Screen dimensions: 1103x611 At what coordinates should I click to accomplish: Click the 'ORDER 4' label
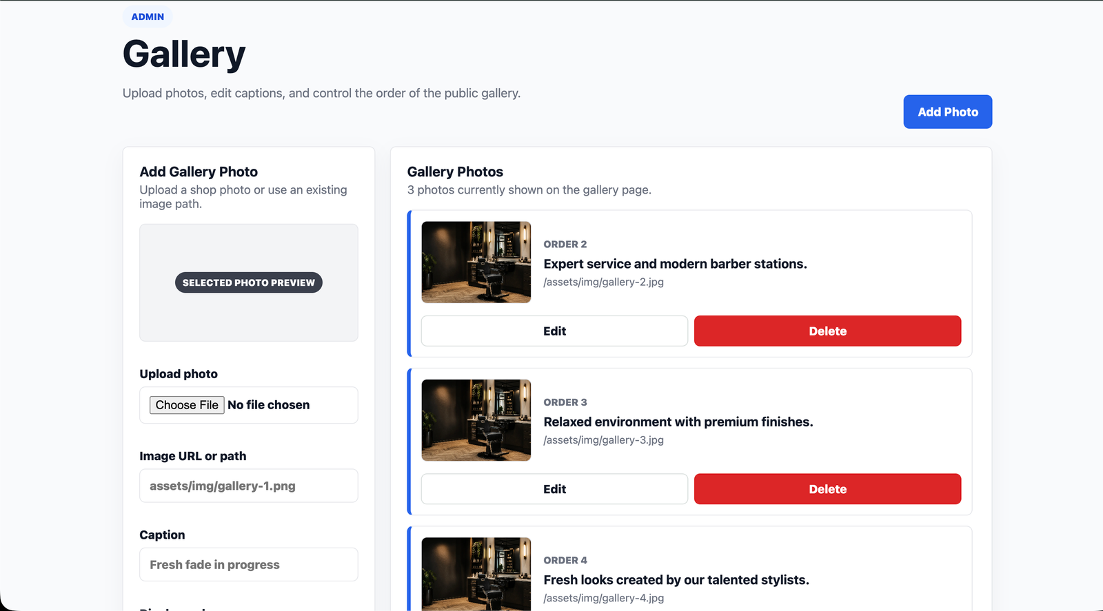[x=565, y=560]
